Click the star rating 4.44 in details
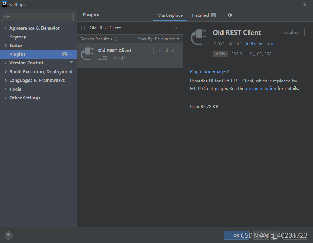313x243 pixels. tap(235, 44)
